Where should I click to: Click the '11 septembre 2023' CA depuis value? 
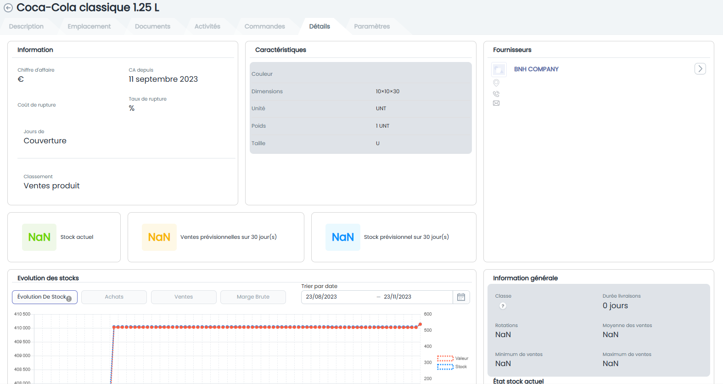click(163, 79)
